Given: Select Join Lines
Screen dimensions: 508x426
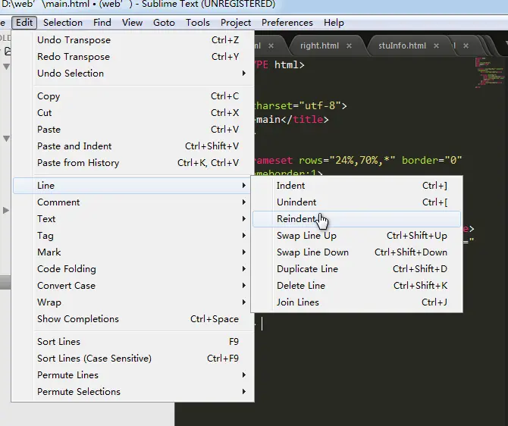Looking at the screenshot, I should click(356, 302).
